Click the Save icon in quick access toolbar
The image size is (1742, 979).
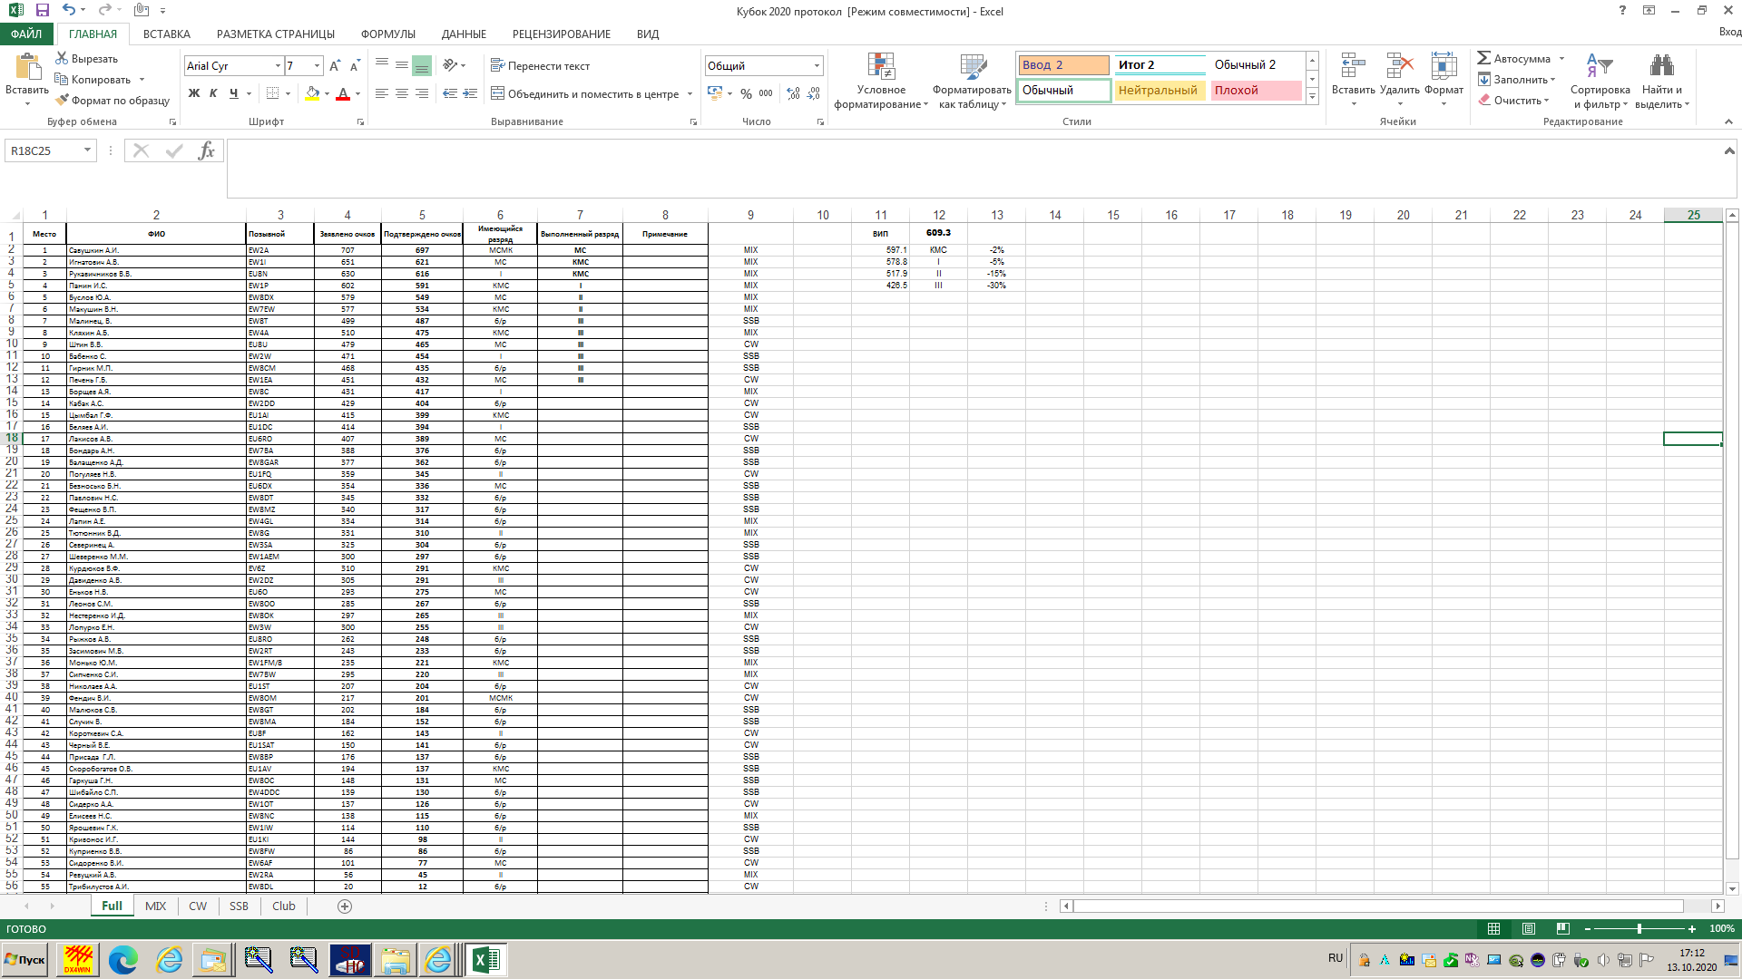point(42,10)
